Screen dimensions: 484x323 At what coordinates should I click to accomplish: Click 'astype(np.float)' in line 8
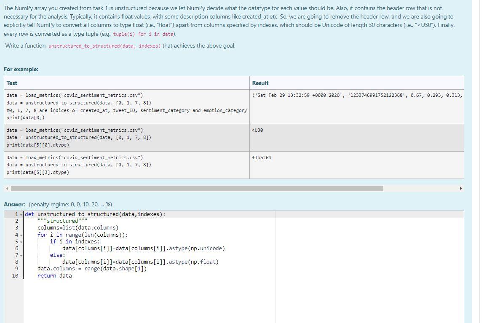(193, 262)
